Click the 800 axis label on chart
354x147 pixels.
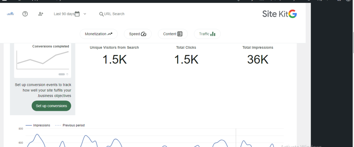point(21,129)
